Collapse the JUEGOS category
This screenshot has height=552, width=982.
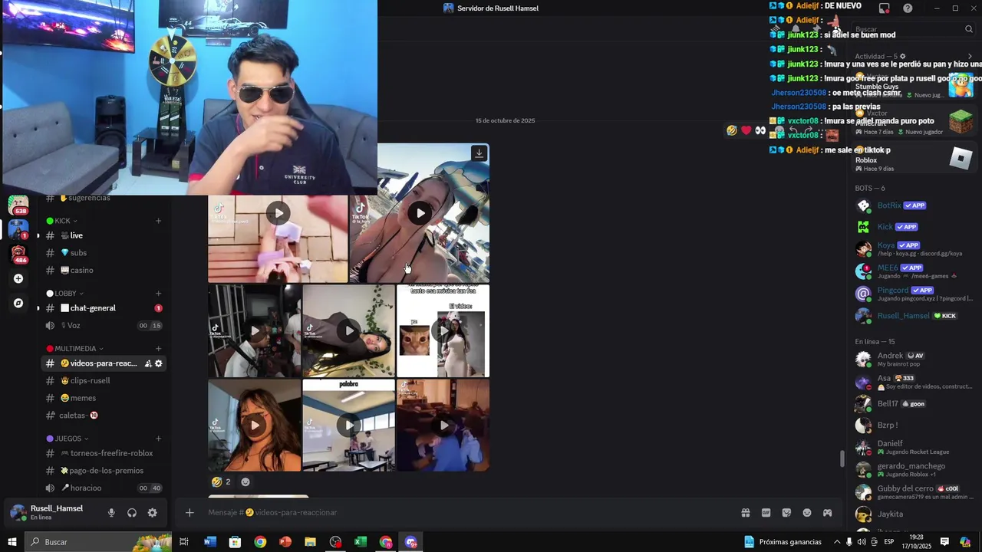coord(68,439)
